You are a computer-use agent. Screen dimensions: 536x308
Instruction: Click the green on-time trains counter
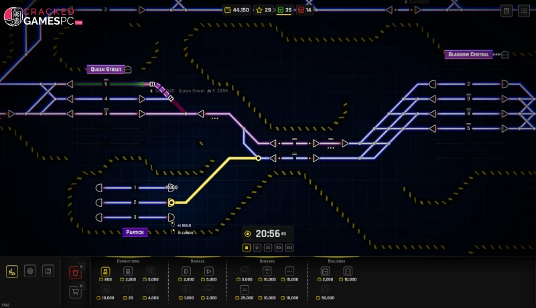[x=285, y=10]
